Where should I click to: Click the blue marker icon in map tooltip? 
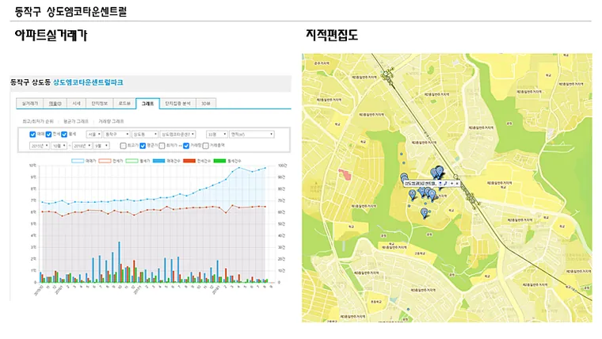tap(440, 184)
